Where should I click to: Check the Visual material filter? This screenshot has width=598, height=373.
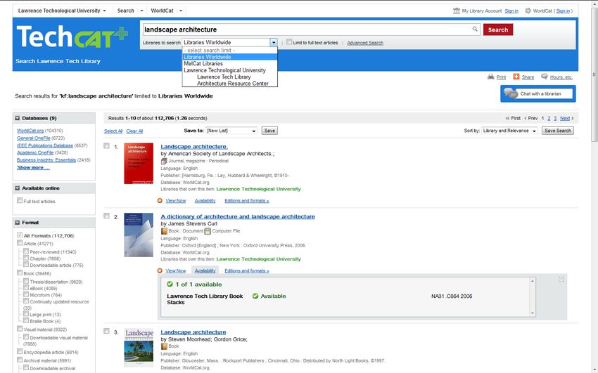tap(20, 329)
